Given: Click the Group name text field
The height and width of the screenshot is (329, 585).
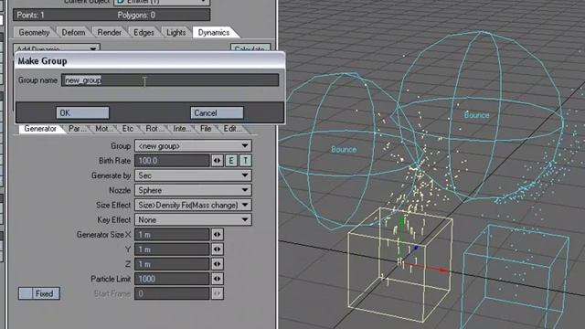Looking at the screenshot, I should tap(170, 80).
